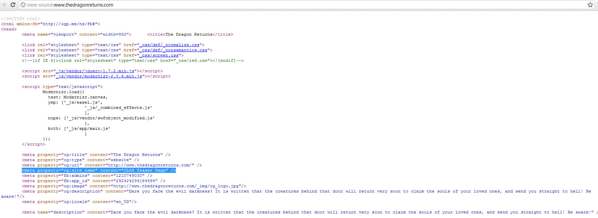The image size is (598, 218).
Task: Click the both: '_js/app/main.js' line
Action: (79, 128)
